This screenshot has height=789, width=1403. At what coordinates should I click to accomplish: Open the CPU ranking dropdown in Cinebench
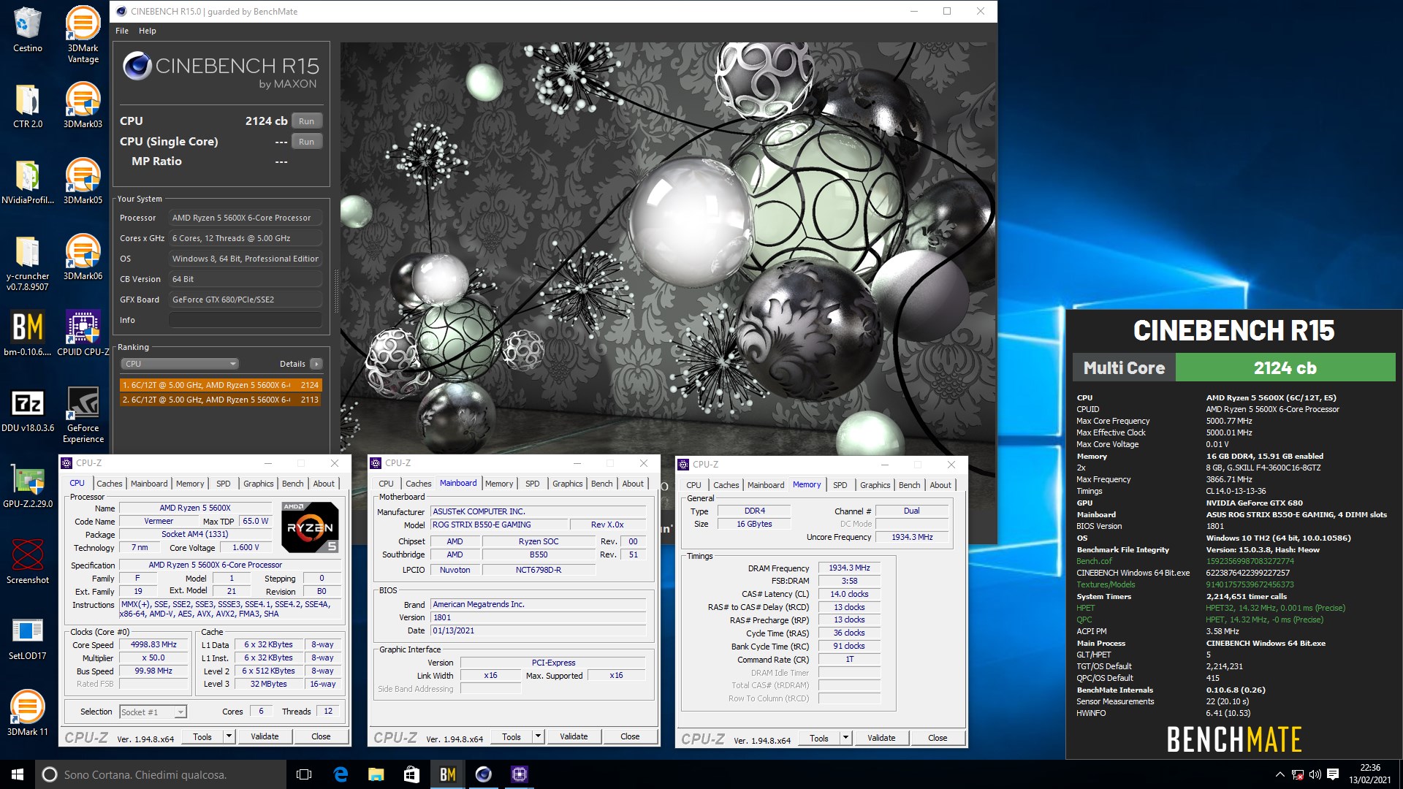pyautogui.click(x=179, y=364)
